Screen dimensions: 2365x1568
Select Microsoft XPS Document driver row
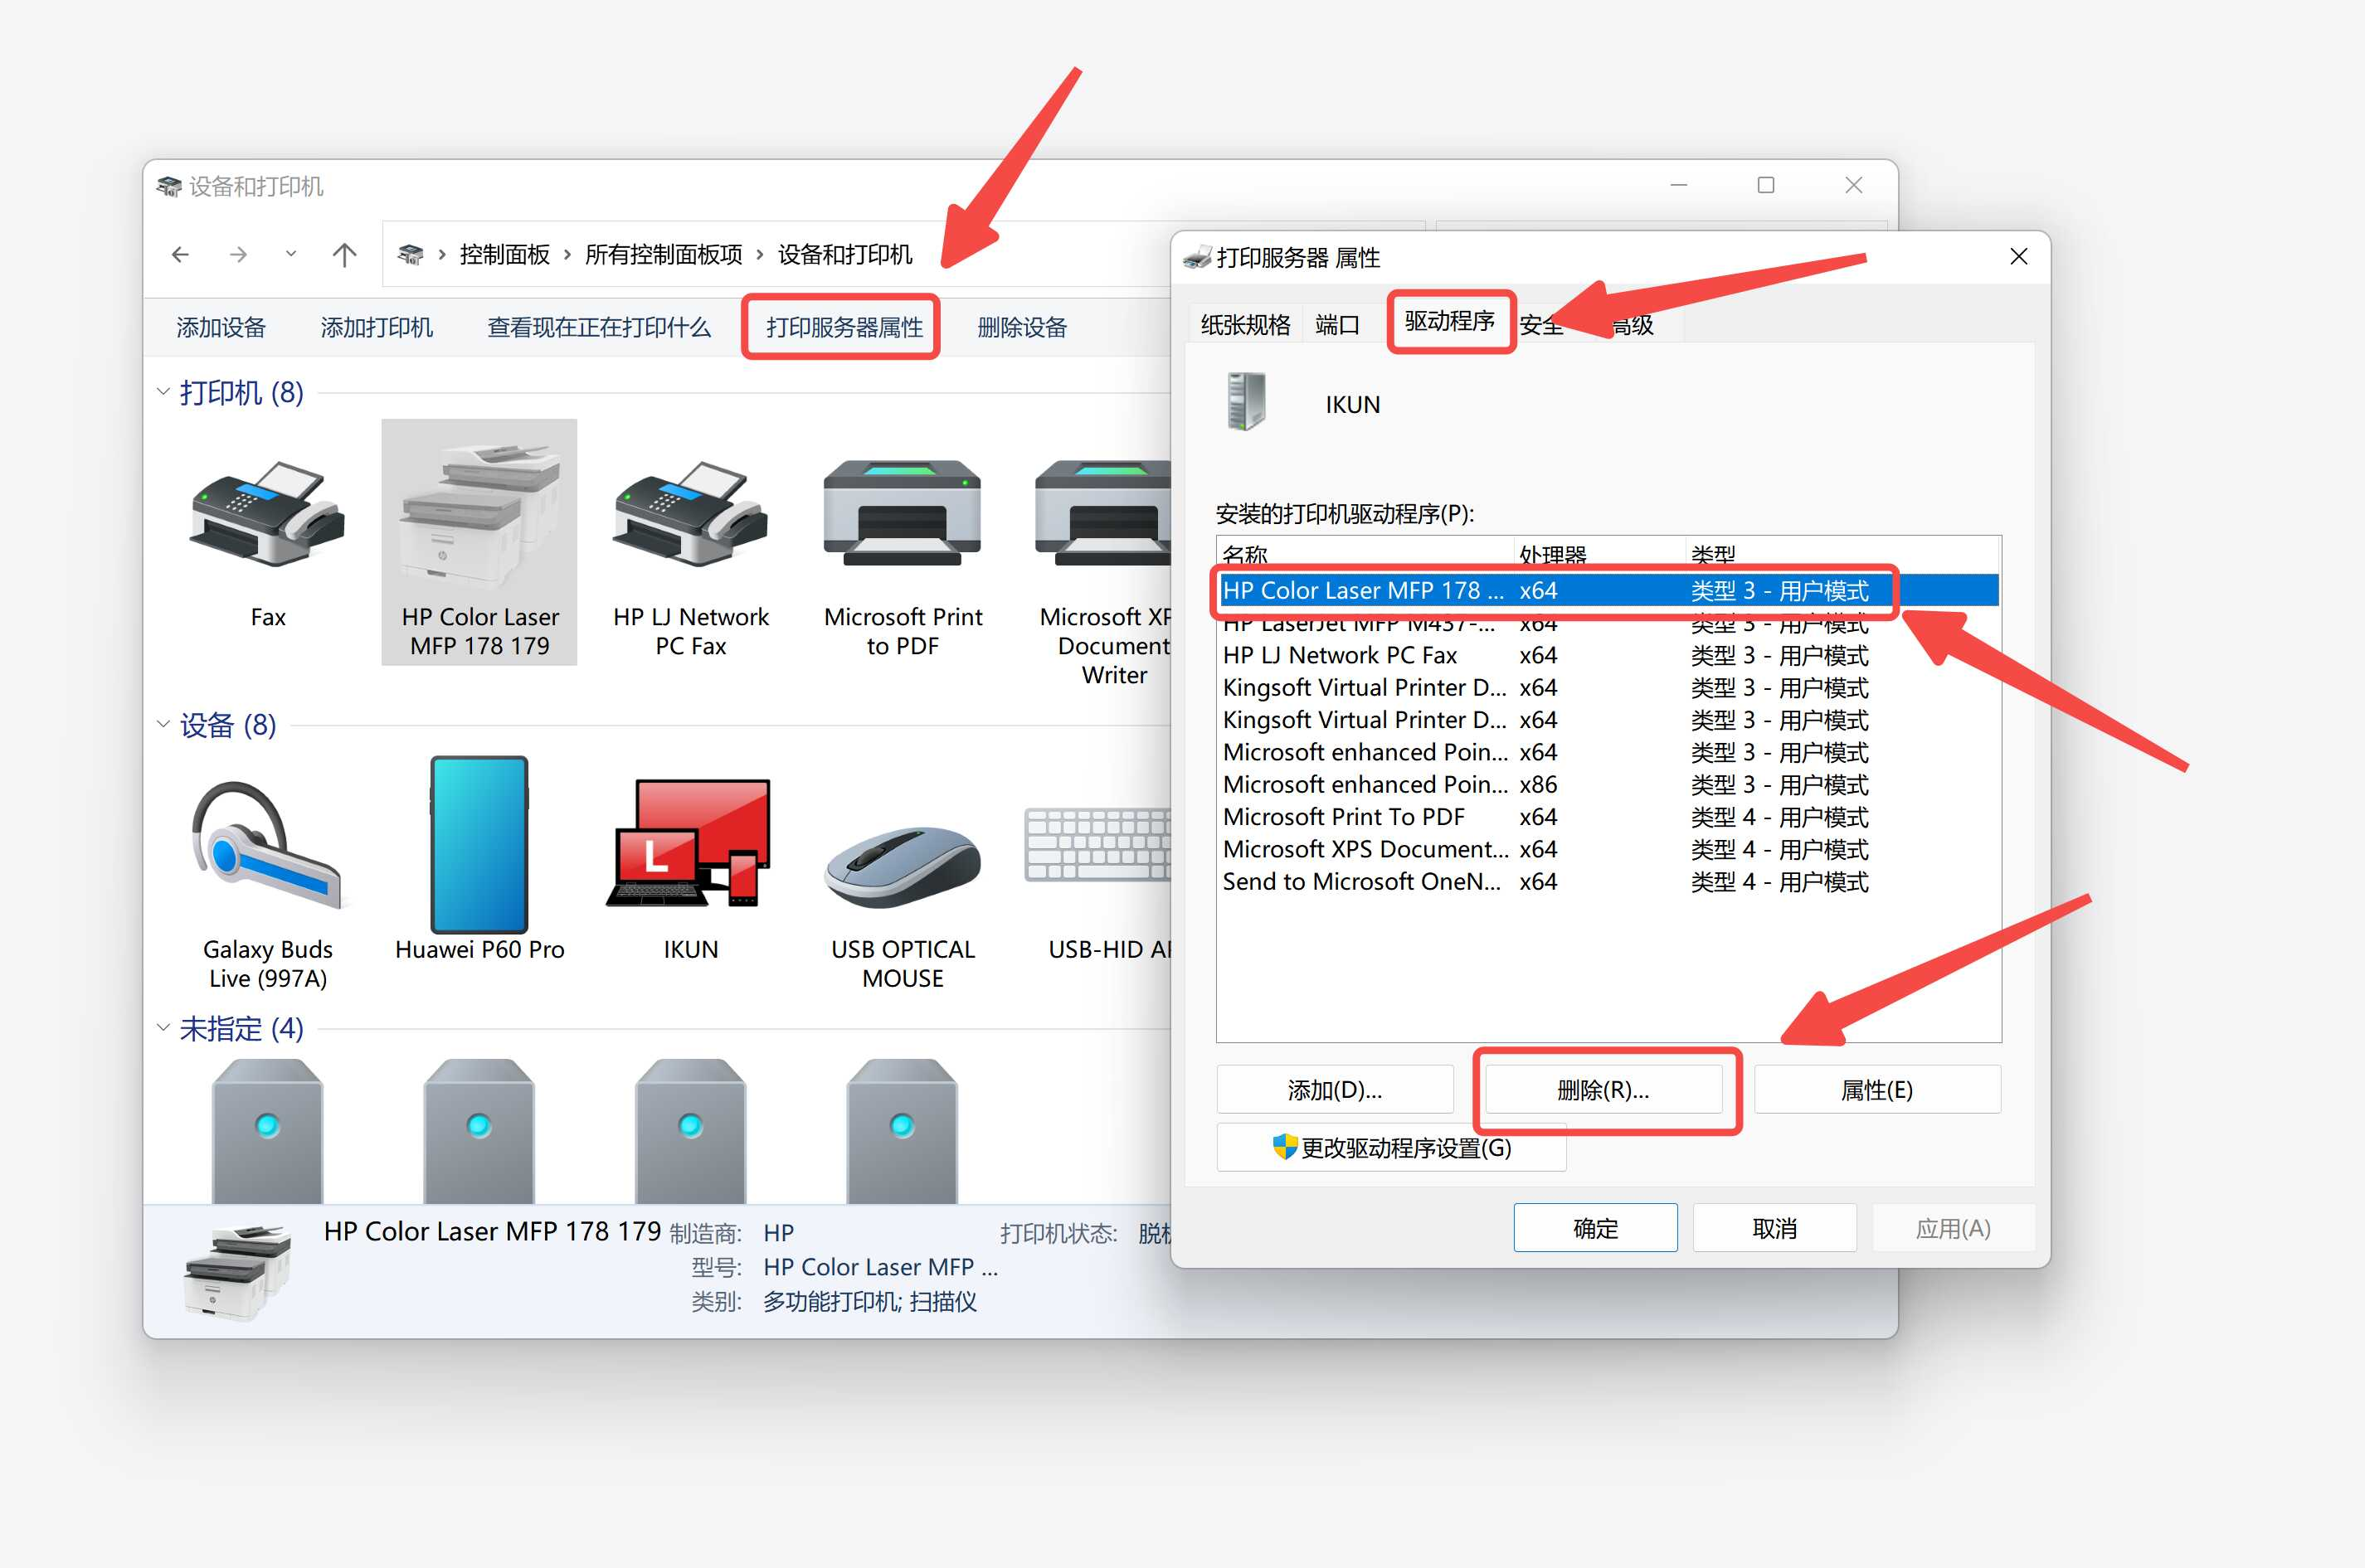[1608, 848]
